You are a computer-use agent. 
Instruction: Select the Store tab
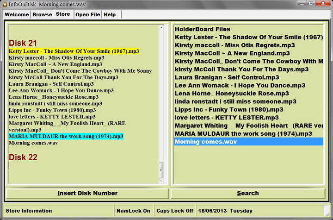(x=63, y=14)
